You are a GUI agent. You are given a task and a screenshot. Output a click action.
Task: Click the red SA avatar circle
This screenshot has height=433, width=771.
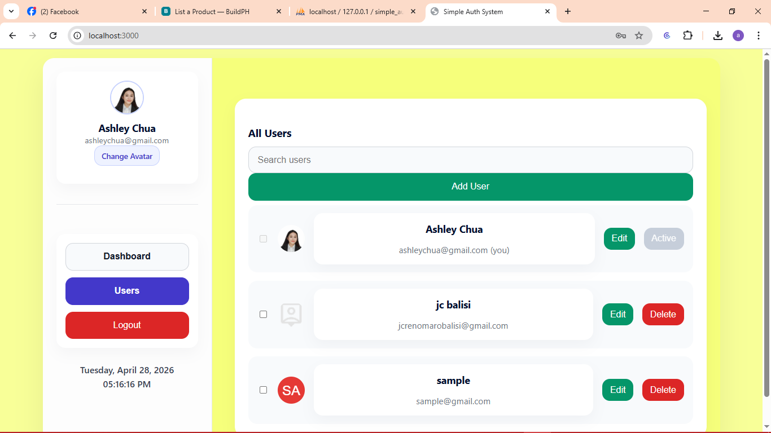click(291, 390)
